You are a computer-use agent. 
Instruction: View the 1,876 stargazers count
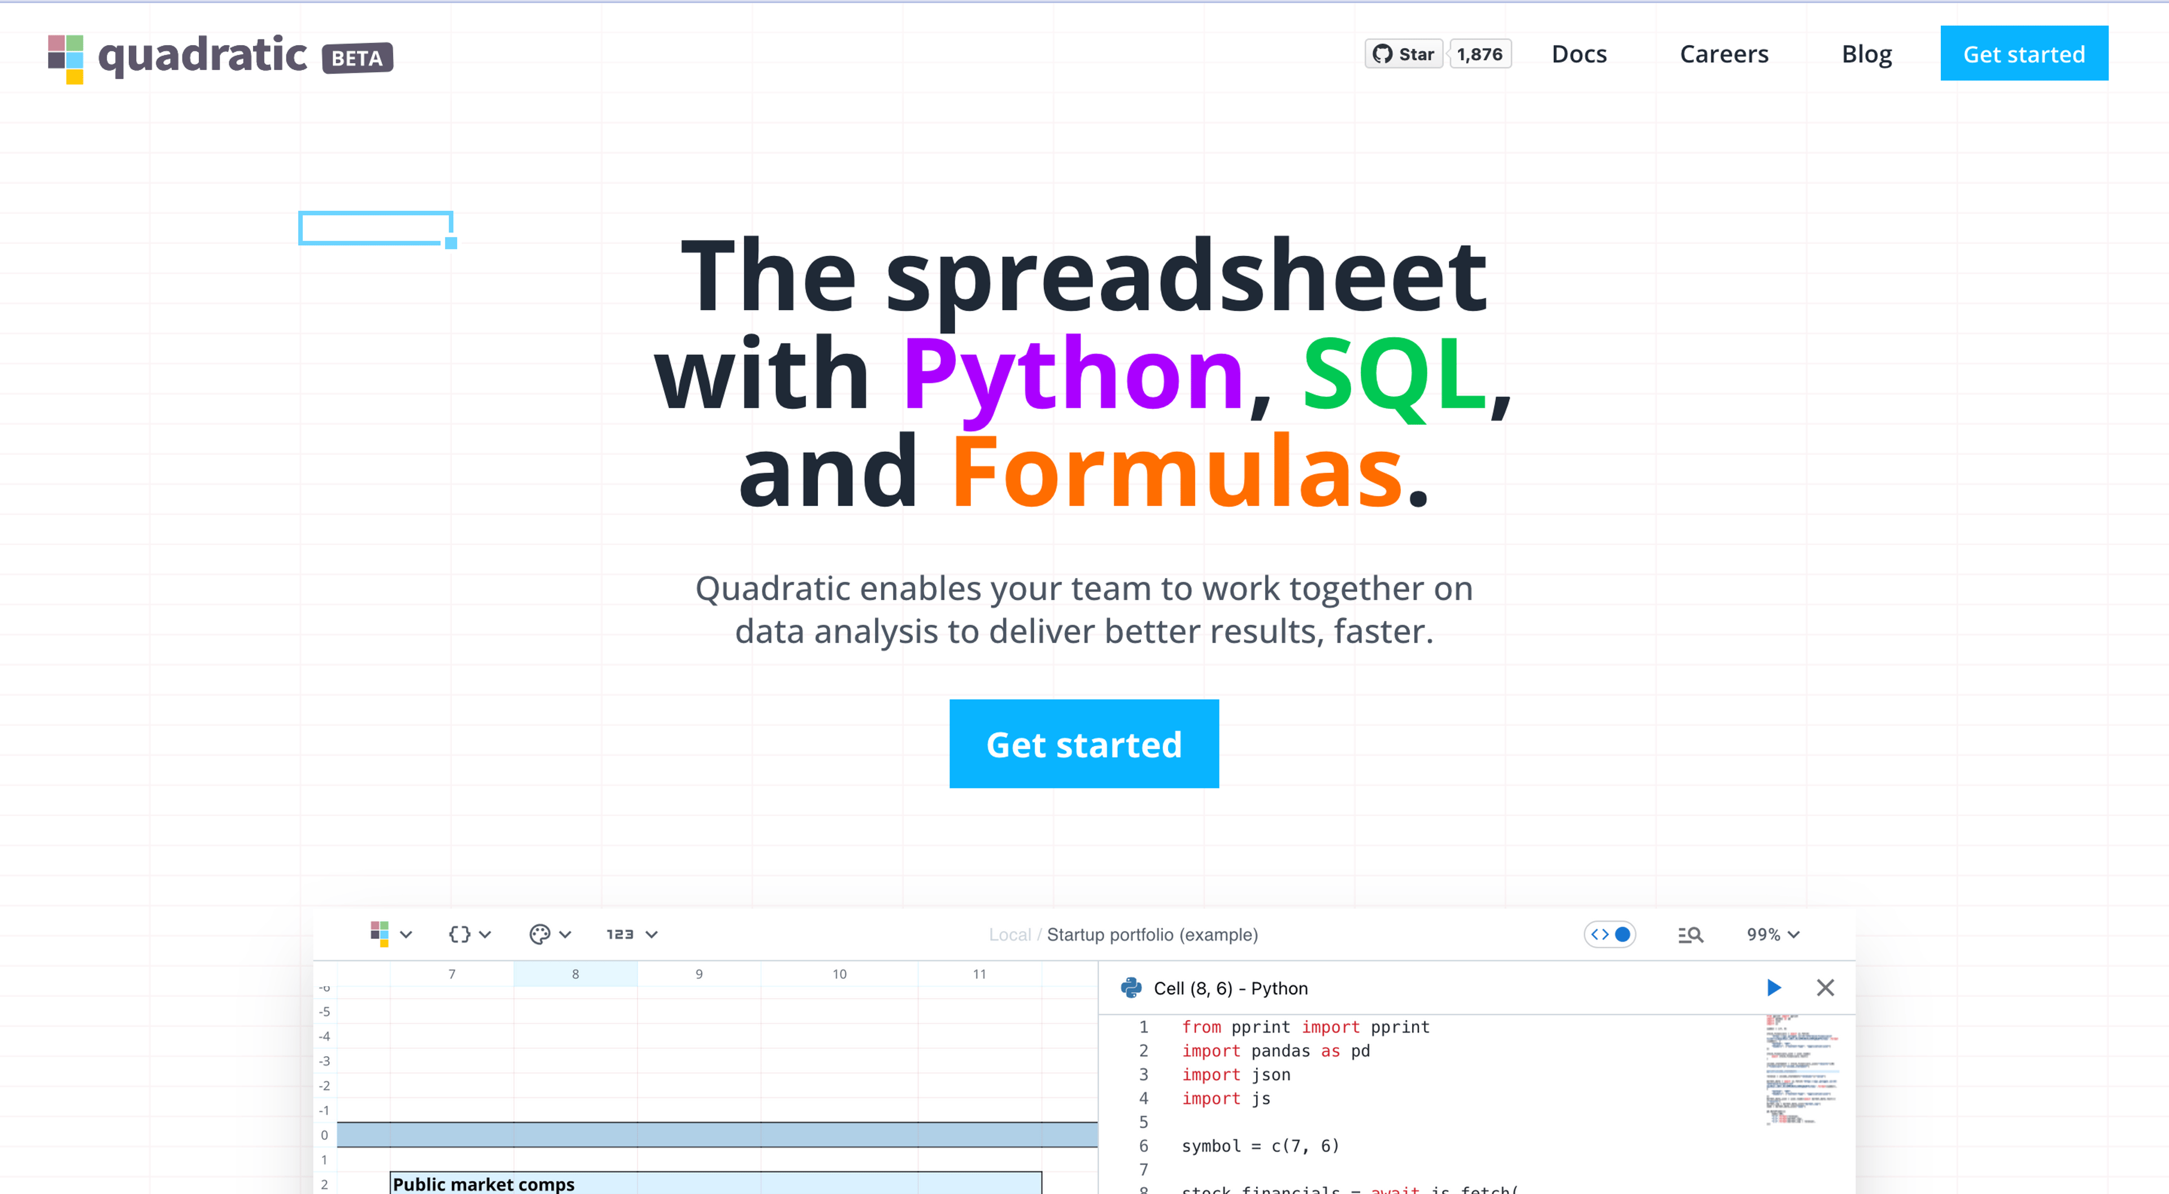(x=1480, y=54)
